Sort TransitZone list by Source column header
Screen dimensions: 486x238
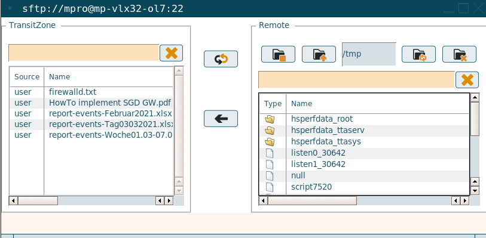(x=27, y=77)
